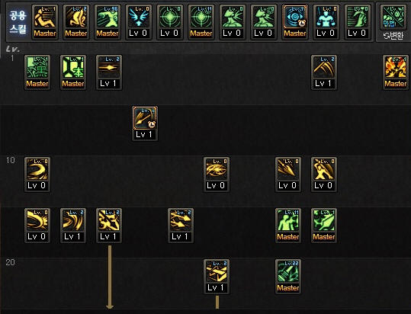The image size is (411, 314).
Task: Select the golden crossed spears skill with arrow below
Action: click(x=109, y=226)
